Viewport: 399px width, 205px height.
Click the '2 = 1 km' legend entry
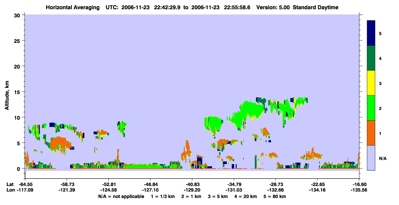(x=191, y=196)
